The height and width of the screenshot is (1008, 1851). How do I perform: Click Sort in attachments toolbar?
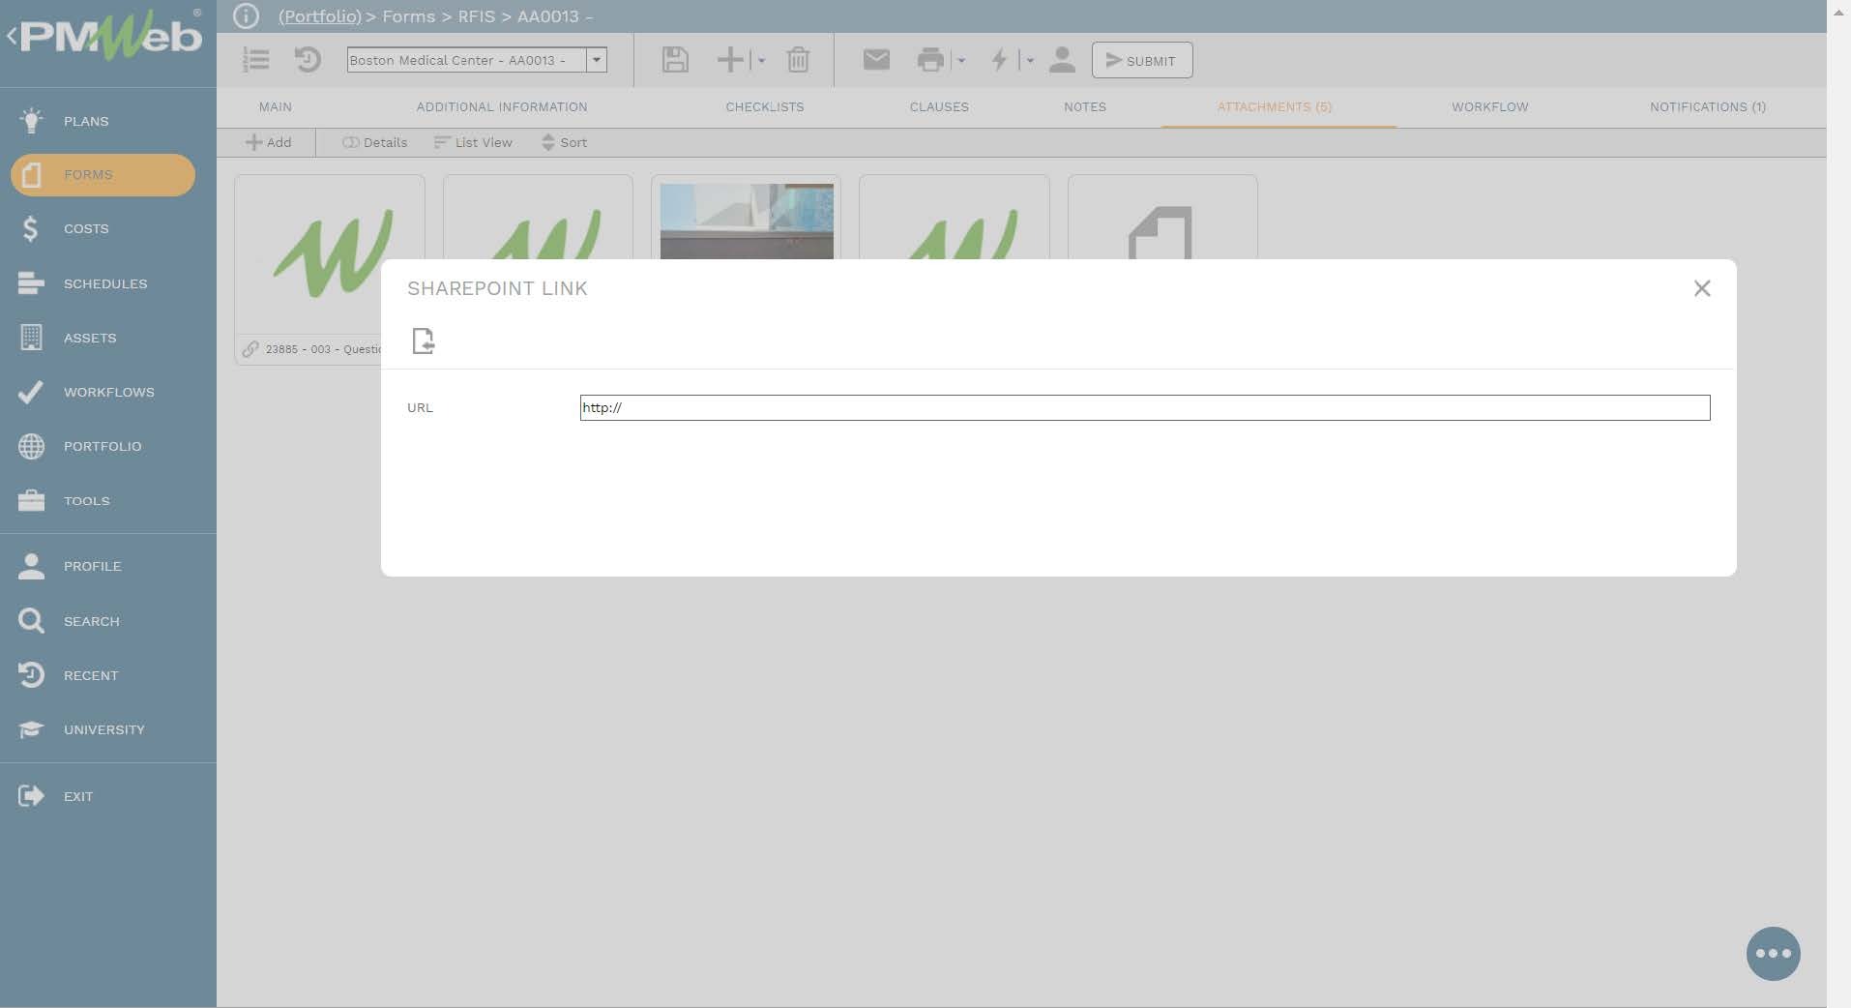point(564,142)
